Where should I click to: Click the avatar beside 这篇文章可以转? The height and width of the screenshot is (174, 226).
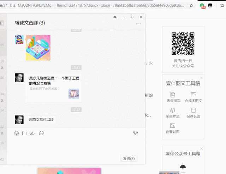click(19, 120)
